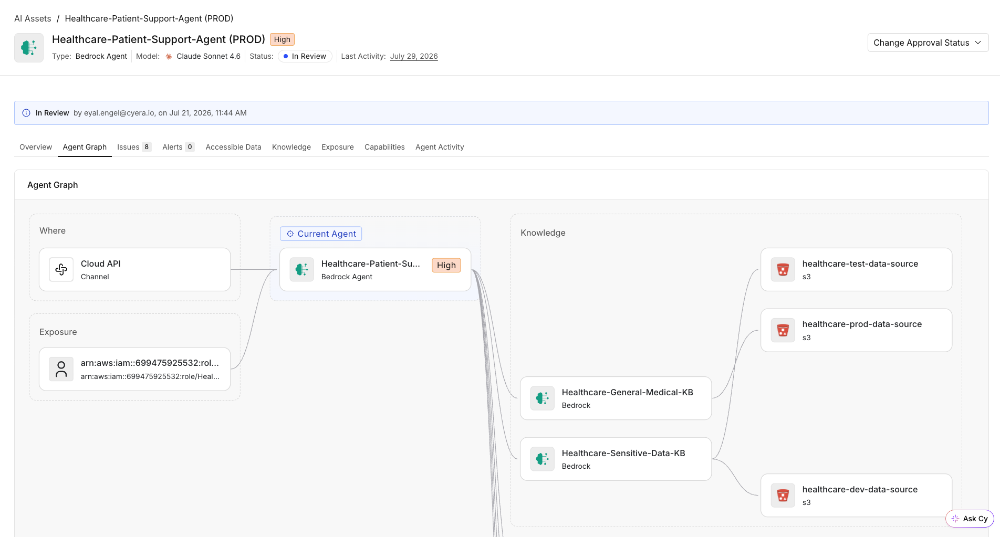Select the Healthcare-General-Medical-KB node
Viewport: 1000px width, 537px height.
pos(616,398)
